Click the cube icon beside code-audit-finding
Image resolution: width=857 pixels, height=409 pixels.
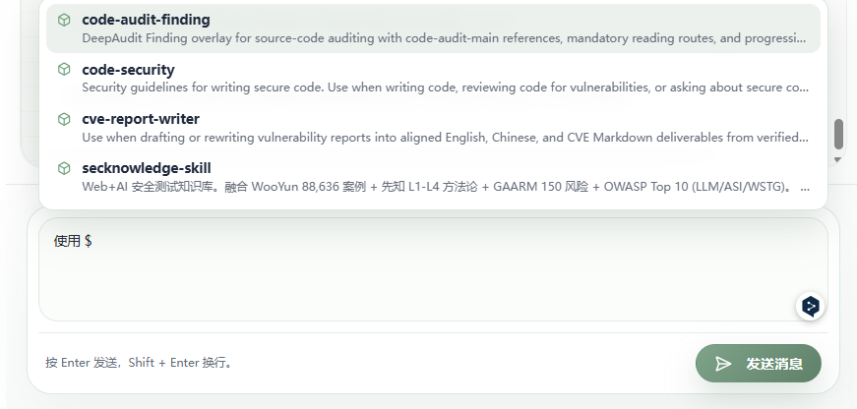click(x=64, y=21)
